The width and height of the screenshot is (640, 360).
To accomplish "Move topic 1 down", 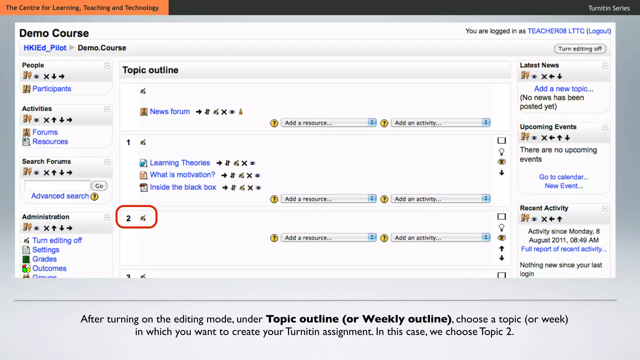I will pyautogui.click(x=502, y=173).
